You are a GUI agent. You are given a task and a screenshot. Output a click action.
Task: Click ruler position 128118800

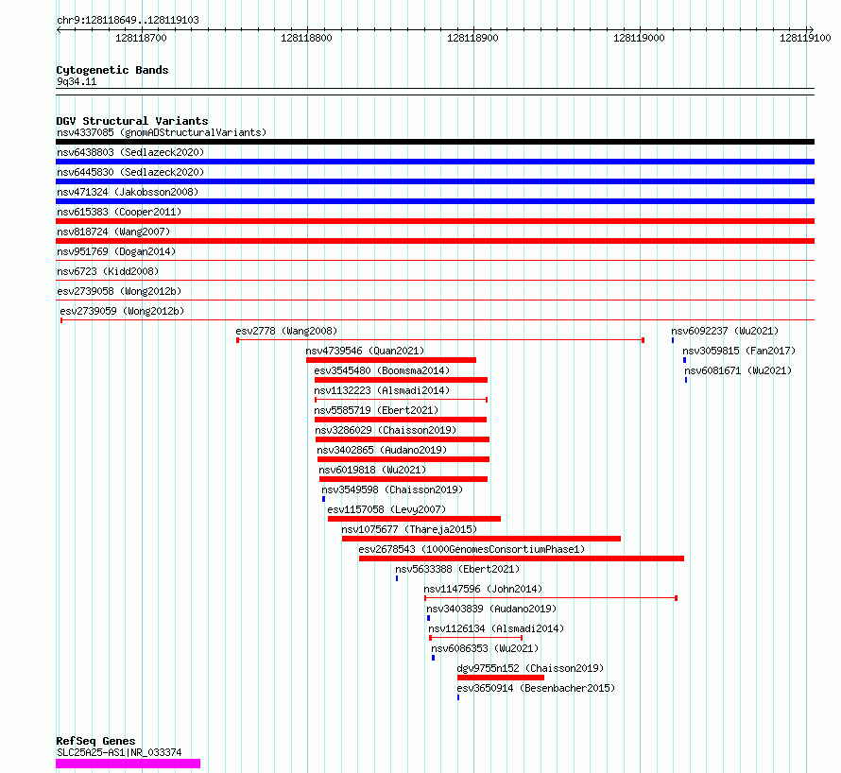click(306, 38)
